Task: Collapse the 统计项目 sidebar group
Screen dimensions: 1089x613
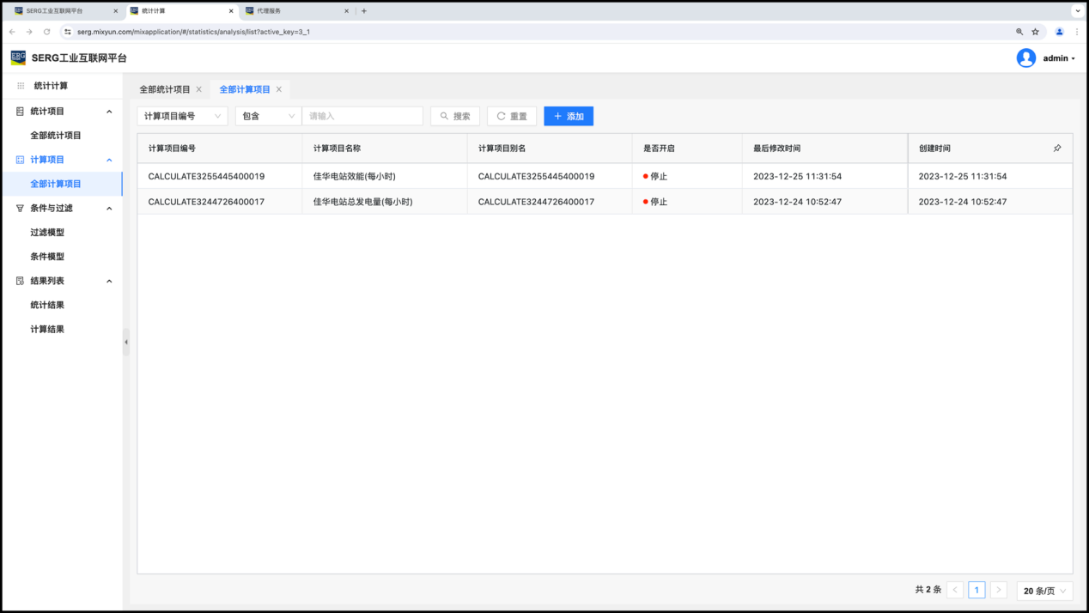Action: point(109,112)
